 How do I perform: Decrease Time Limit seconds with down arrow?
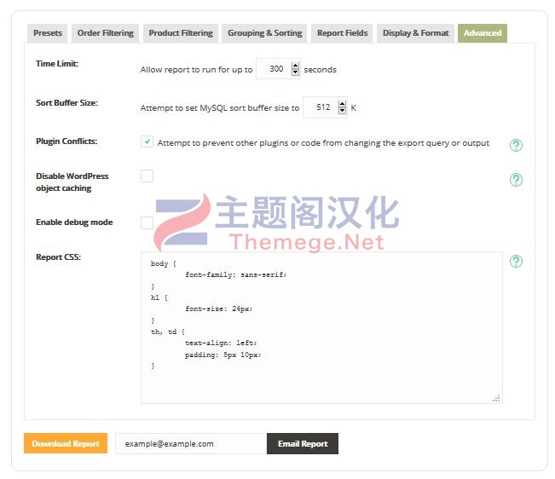click(295, 72)
